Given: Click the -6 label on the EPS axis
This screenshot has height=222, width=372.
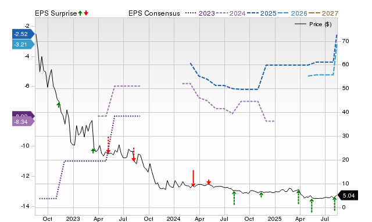Looking at the screenshot, I should click(x=27, y=86).
